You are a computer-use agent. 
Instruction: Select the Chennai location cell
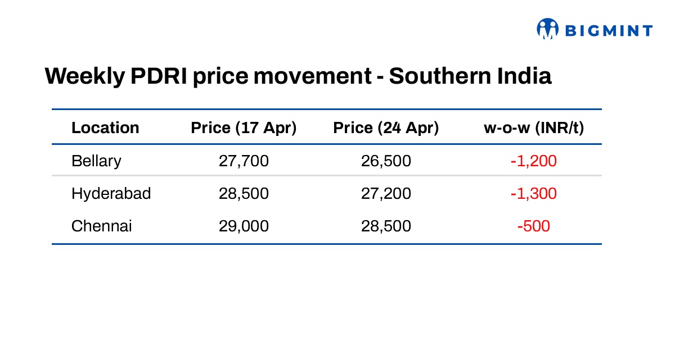tap(101, 226)
